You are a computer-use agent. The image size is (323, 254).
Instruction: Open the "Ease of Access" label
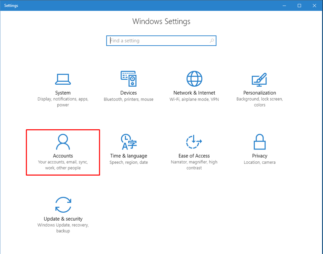pos(194,156)
